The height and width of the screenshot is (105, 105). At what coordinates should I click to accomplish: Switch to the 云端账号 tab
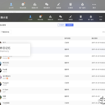tap(69, 25)
